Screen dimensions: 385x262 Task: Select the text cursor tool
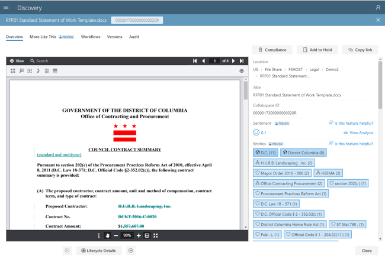tap(99, 235)
